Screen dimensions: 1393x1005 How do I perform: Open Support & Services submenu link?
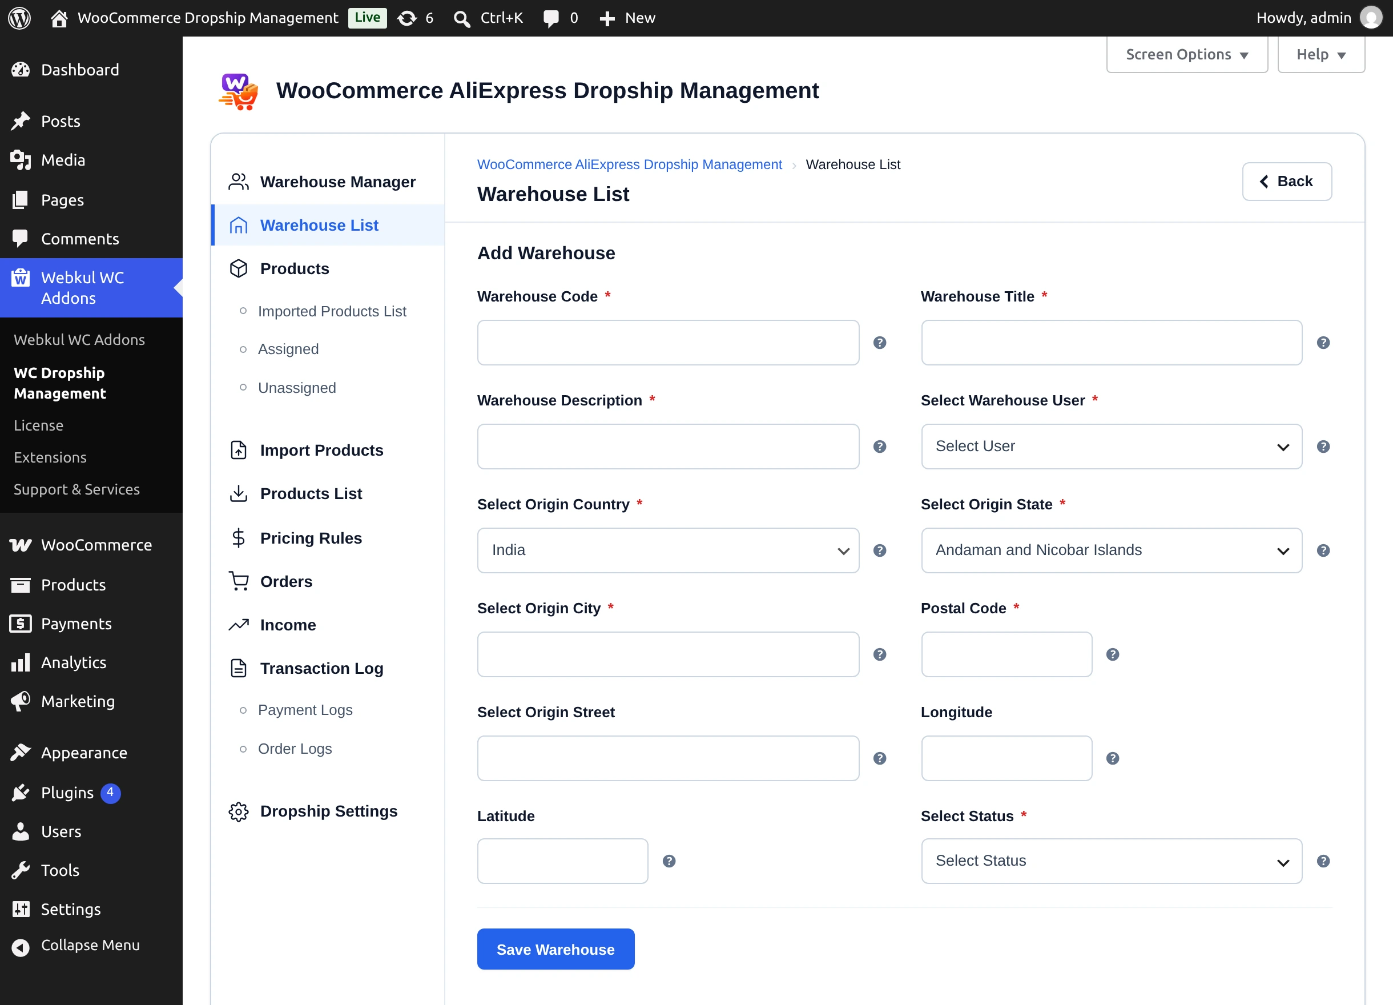tap(77, 489)
